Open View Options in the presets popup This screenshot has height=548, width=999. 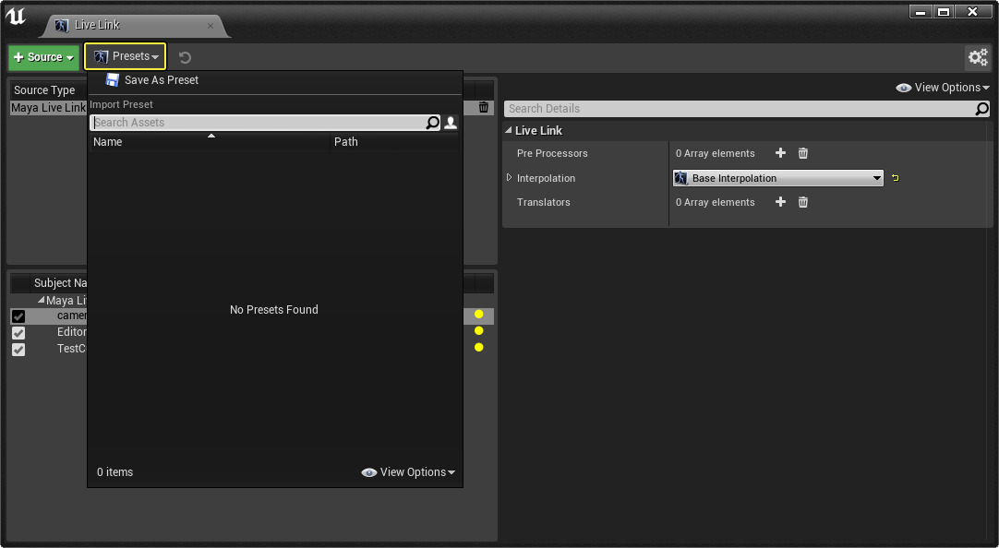[x=408, y=472]
